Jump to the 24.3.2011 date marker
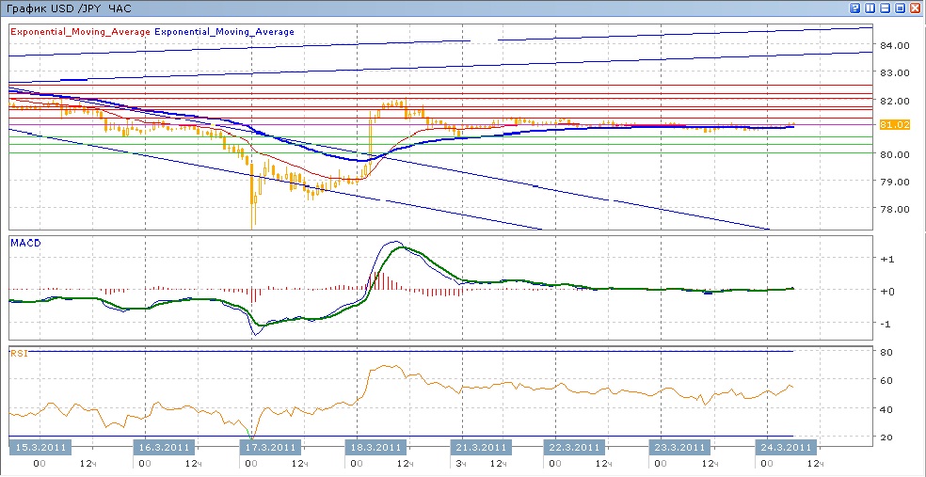 [x=785, y=447]
